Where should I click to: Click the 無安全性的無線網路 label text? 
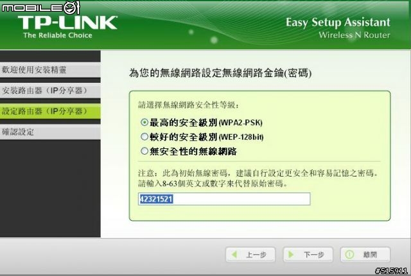pos(193,151)
